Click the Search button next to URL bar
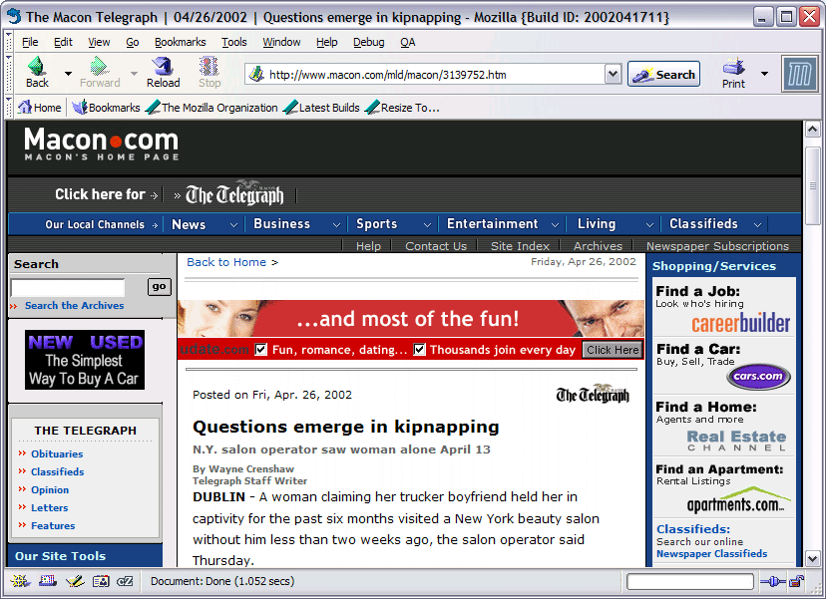The height and width of the screenshot is (599, 826). point(663,74)
